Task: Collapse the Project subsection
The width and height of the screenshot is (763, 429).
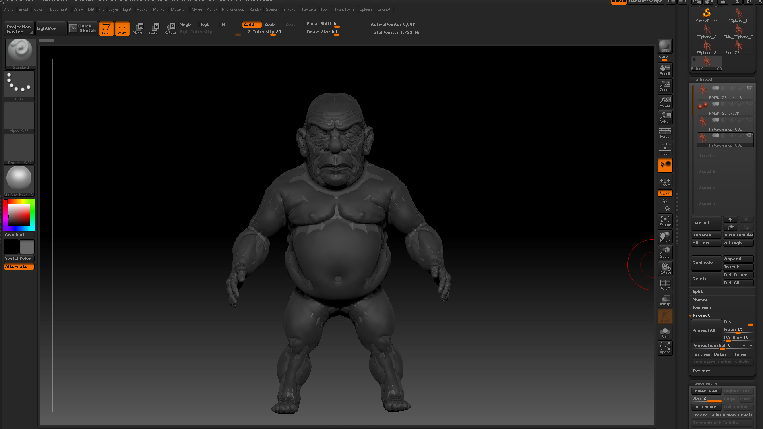Action: [701, 315]
